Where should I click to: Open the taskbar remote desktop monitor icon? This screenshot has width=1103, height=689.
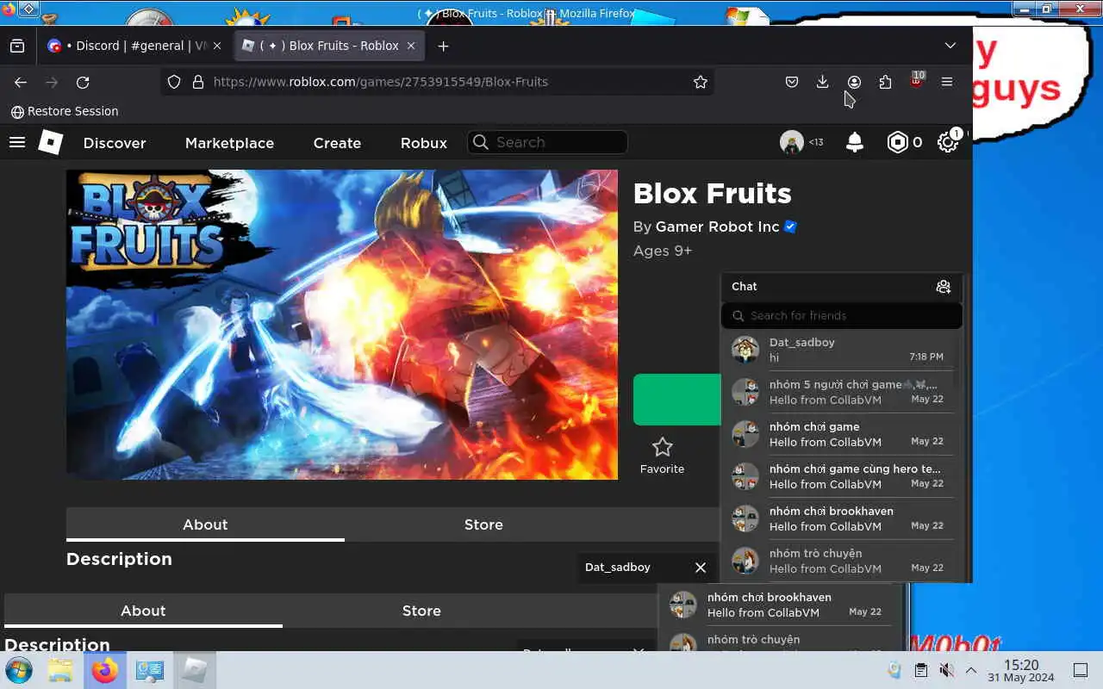tap(150, 671)
